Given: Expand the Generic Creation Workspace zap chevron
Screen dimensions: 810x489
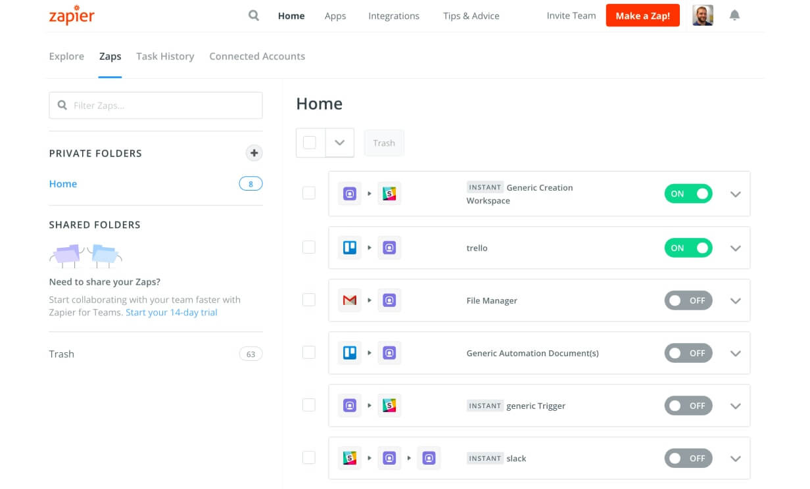Looking at the screenshot, I should tap(736, 195).
